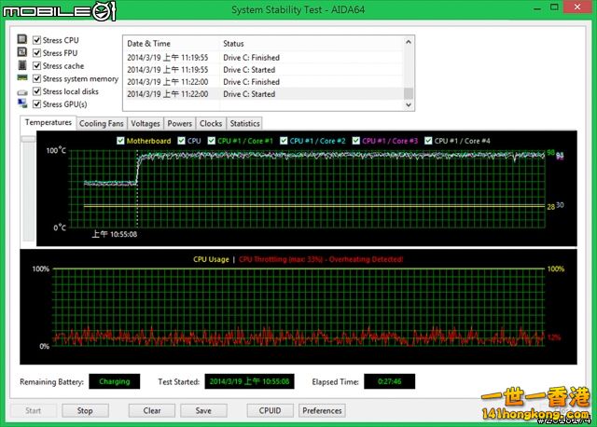Open the Clocks tab
The height and width of the screenshot is (427, 597).
211,124
